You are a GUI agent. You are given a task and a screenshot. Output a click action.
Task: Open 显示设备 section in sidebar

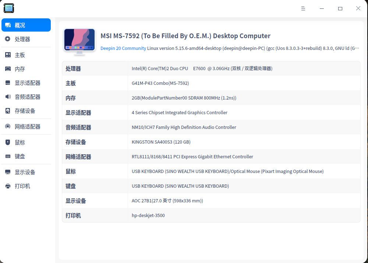pos(26,172)
